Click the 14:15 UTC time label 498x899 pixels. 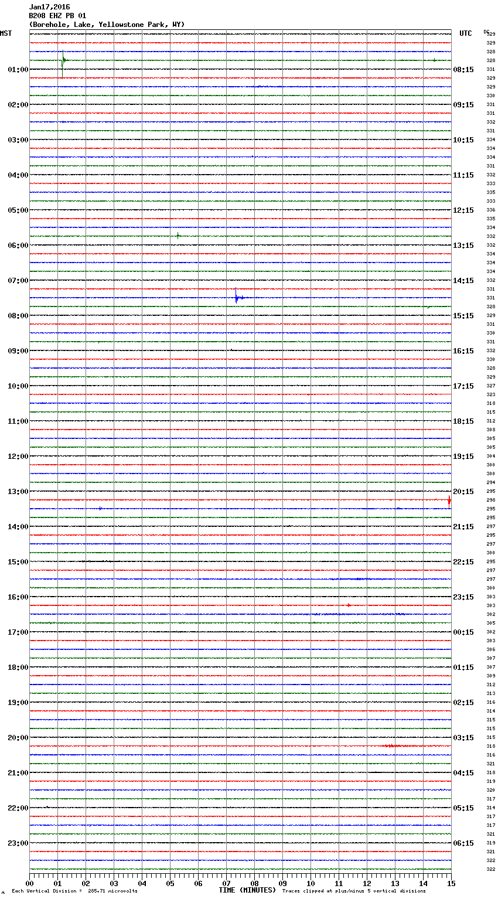tap(463, 281)
